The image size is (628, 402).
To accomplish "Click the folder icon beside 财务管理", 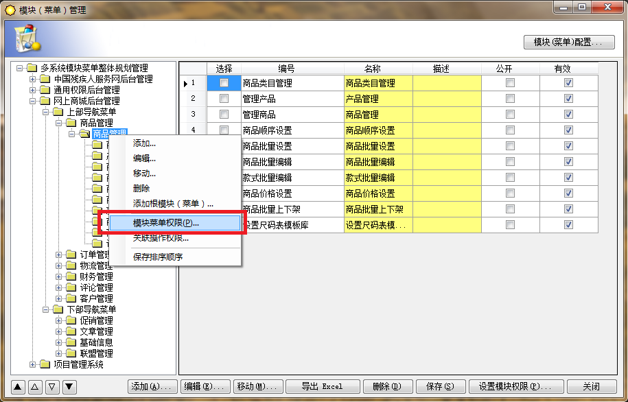I will (x=71, y=276).
